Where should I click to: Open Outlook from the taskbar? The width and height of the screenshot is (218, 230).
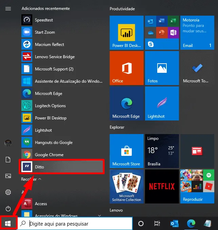pos(175,224)
